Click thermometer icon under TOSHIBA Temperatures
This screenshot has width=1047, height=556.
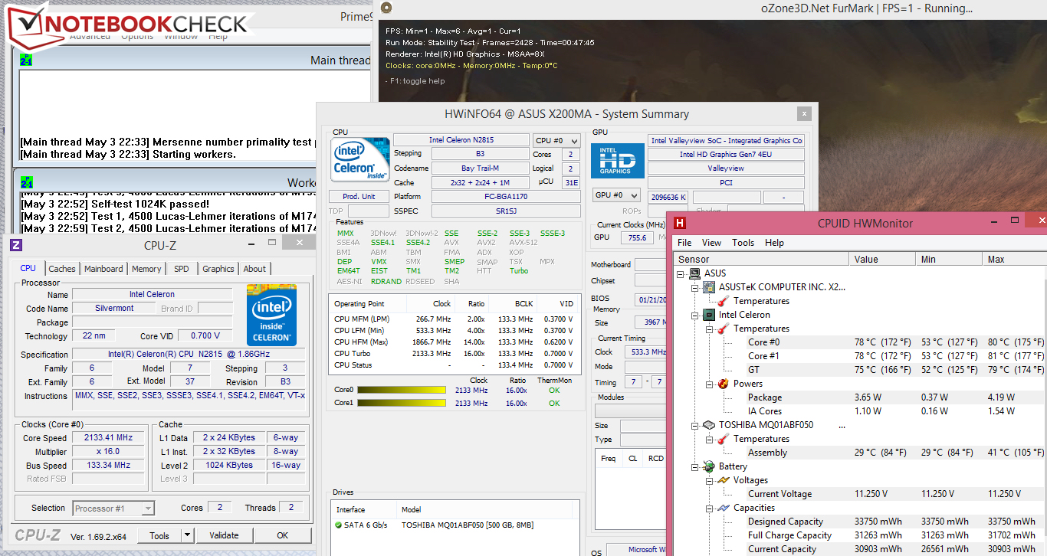pos(724,439)
